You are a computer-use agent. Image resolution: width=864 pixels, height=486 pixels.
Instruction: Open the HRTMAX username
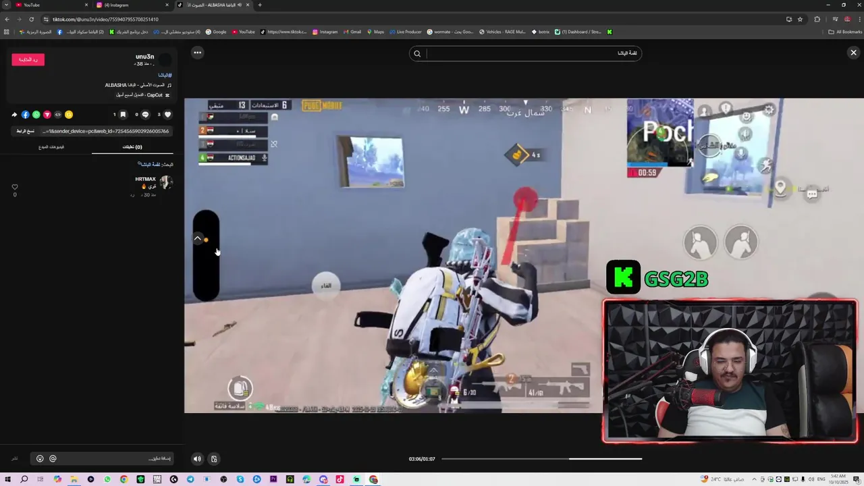[145, 179]
